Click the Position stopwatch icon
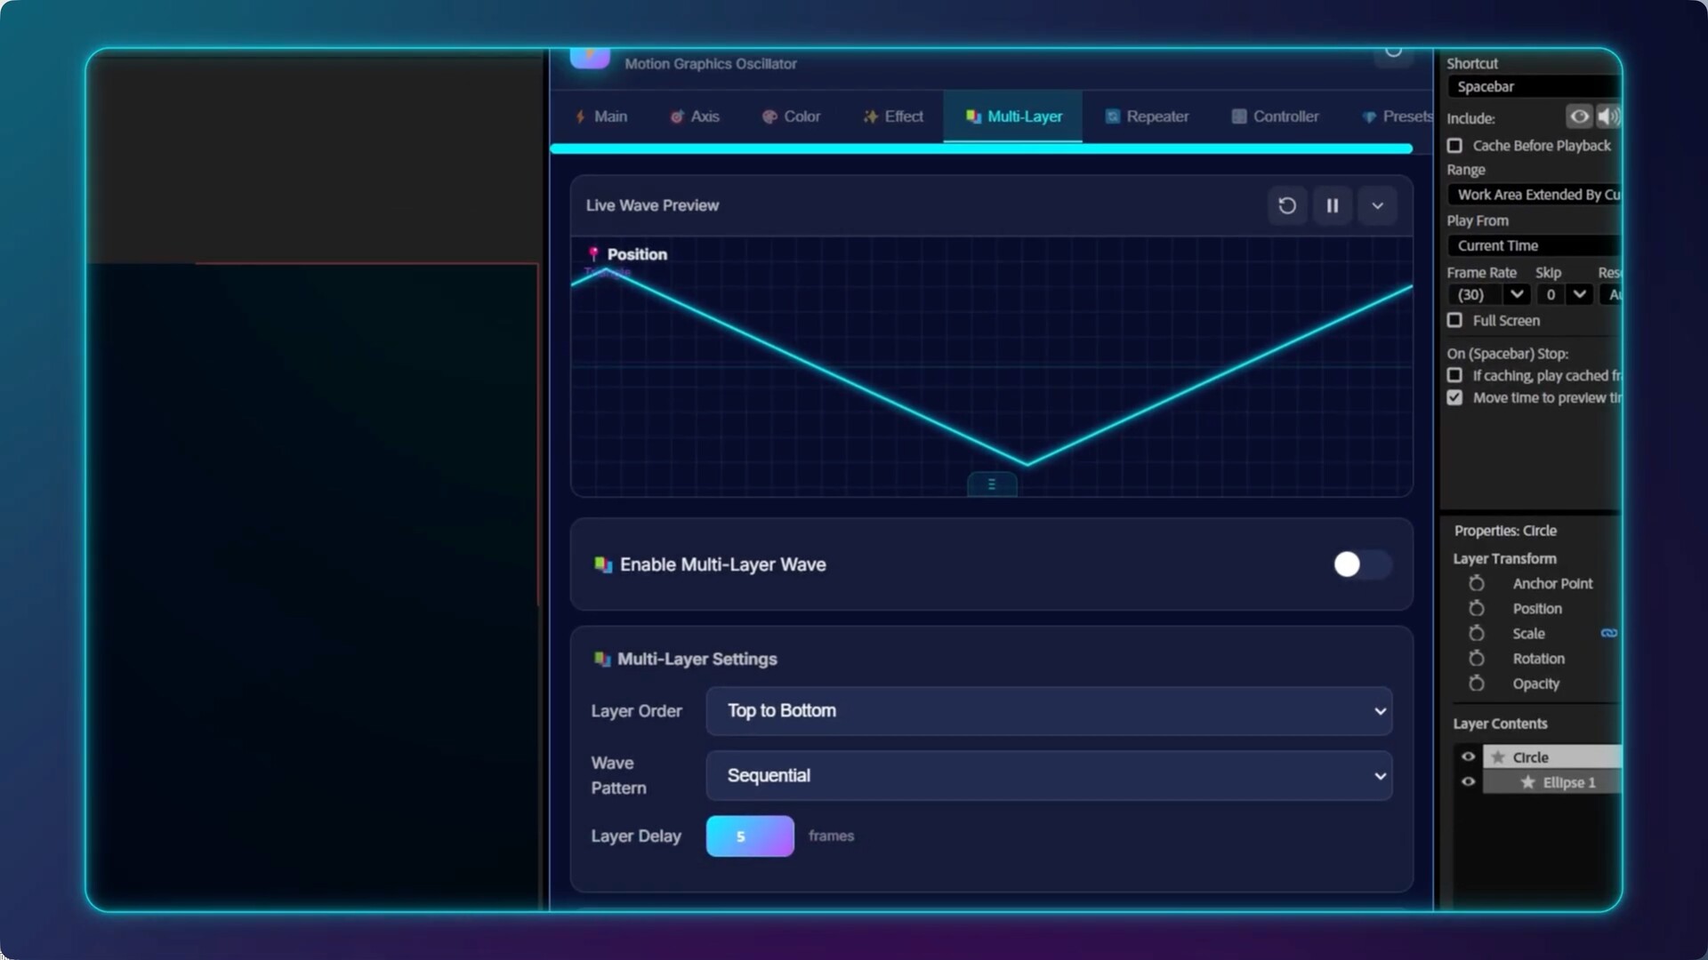Image resolution: width=1708 pixels, height=960 pixels. 1477,609
